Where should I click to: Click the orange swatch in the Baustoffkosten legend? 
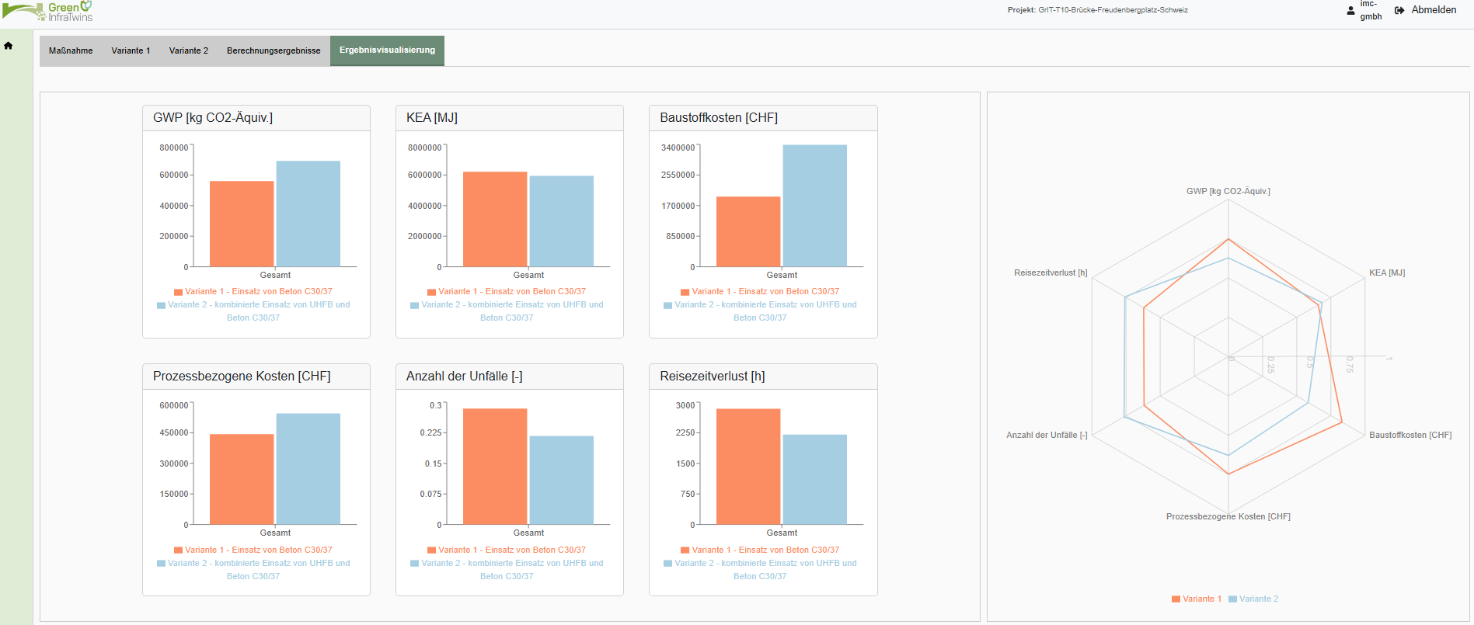coord(685,292)
